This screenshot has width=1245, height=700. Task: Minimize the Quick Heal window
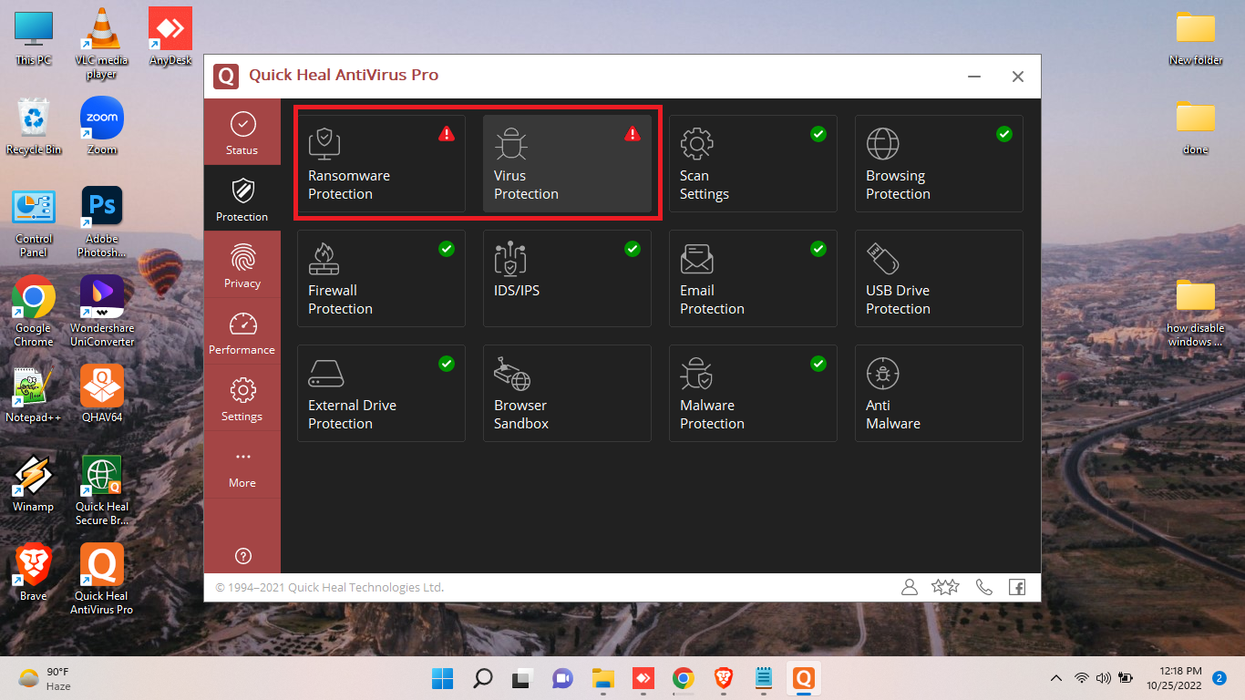click(x=975, y=77)
